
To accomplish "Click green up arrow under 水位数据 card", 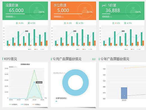I will click(x=79, y=23).
